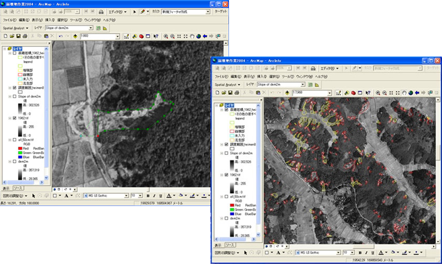Click Histogram icon on left Spatial Analyst toolbar
The image size is (442, 264).
coord(105,28)
